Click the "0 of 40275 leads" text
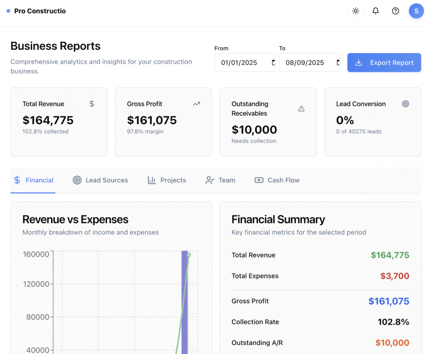The height and width of the screenshot is (354, 425). (359, 131)
